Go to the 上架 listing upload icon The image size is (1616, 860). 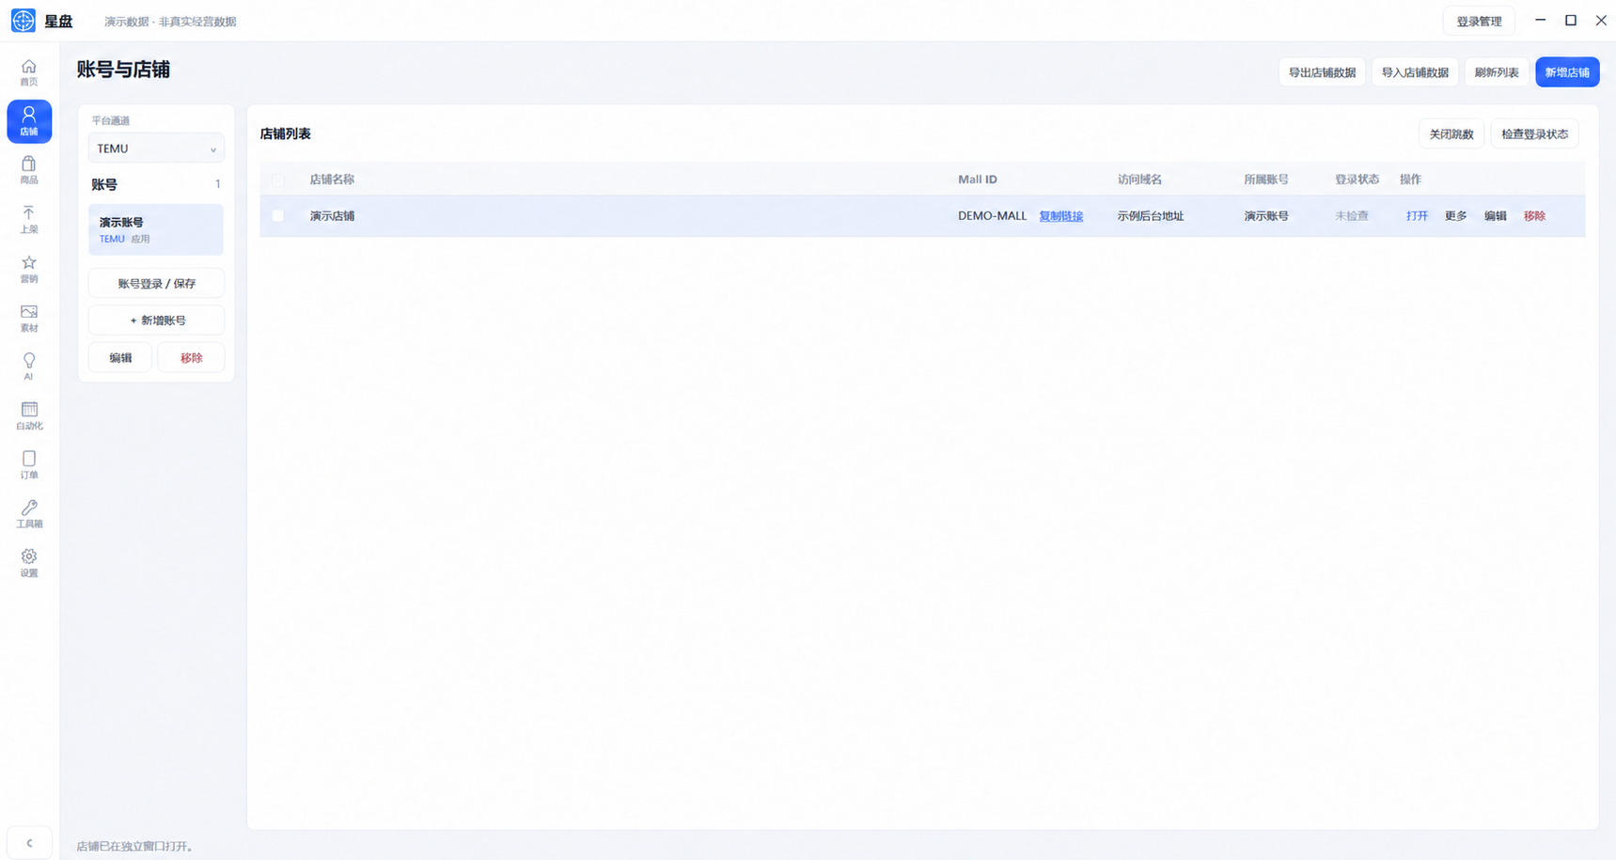coord(29,219)
